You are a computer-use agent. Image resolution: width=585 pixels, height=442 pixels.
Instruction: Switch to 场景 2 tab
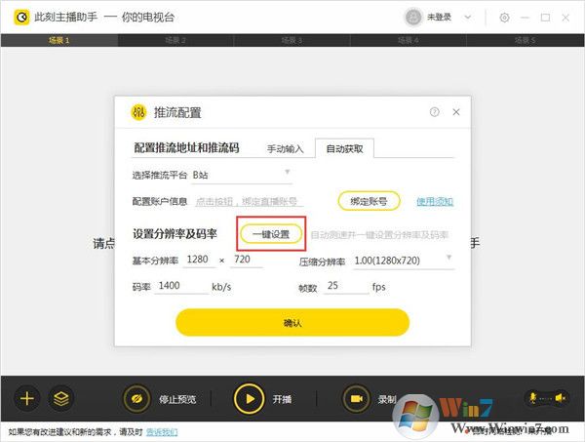click(x=175, y=40)
